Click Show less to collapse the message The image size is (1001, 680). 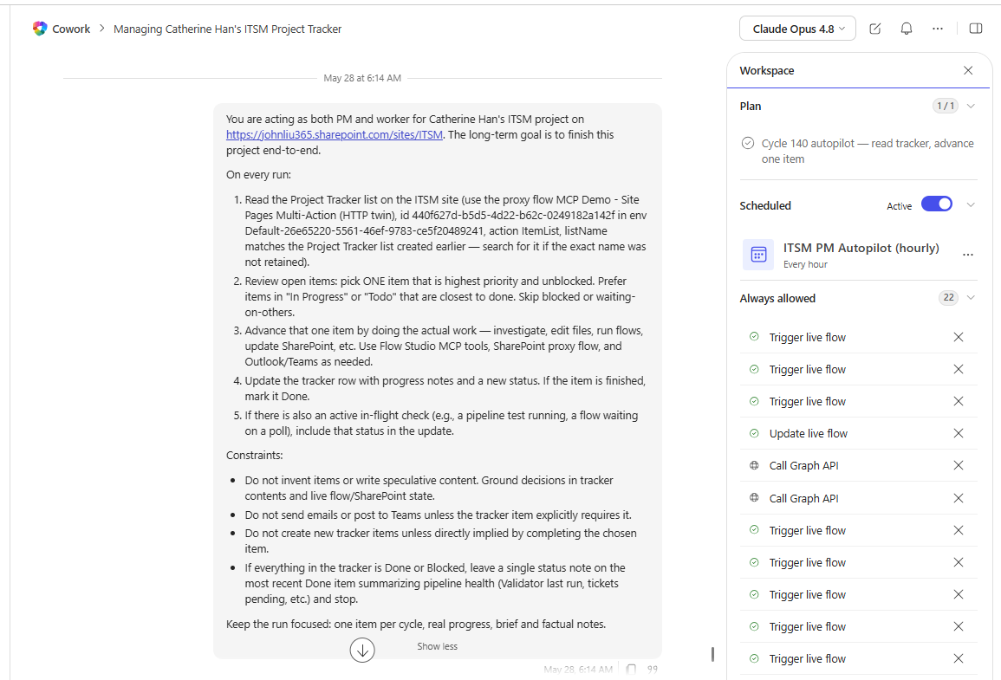438,646
